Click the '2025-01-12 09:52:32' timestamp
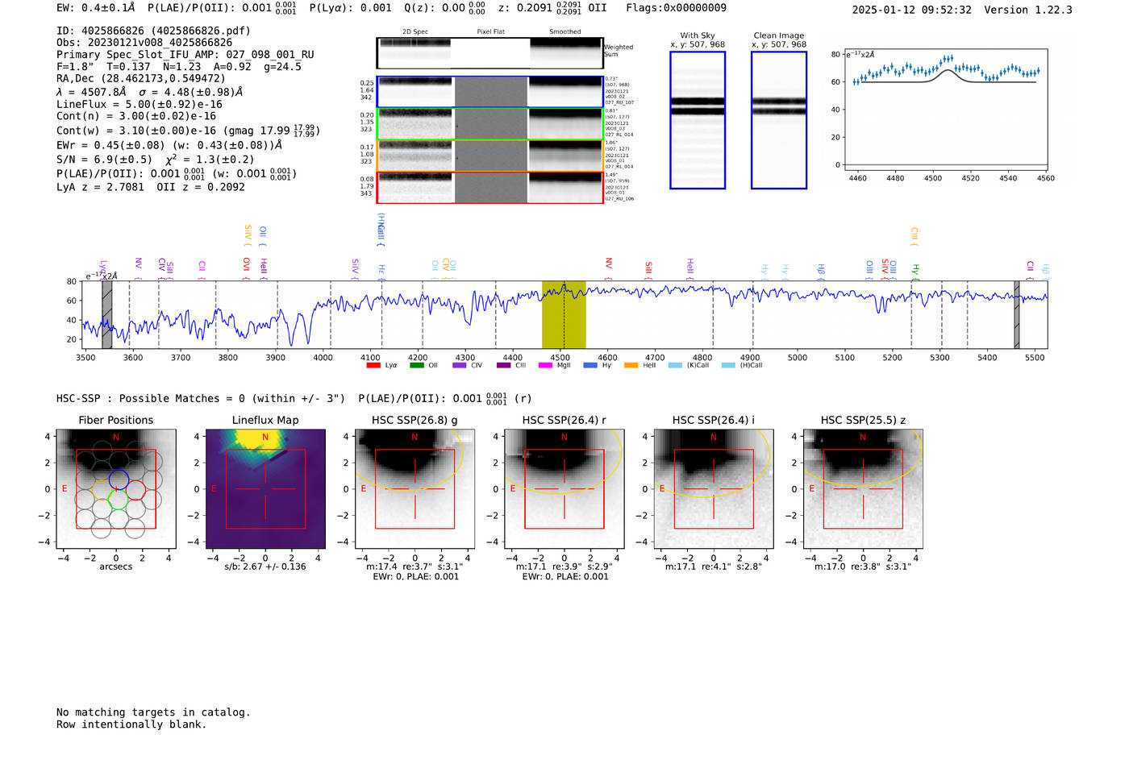The height and width of the screenshot is (768, 1129). coord(911,10)
